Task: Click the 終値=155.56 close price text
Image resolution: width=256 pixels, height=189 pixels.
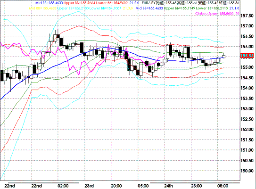Action: (229, 3)
